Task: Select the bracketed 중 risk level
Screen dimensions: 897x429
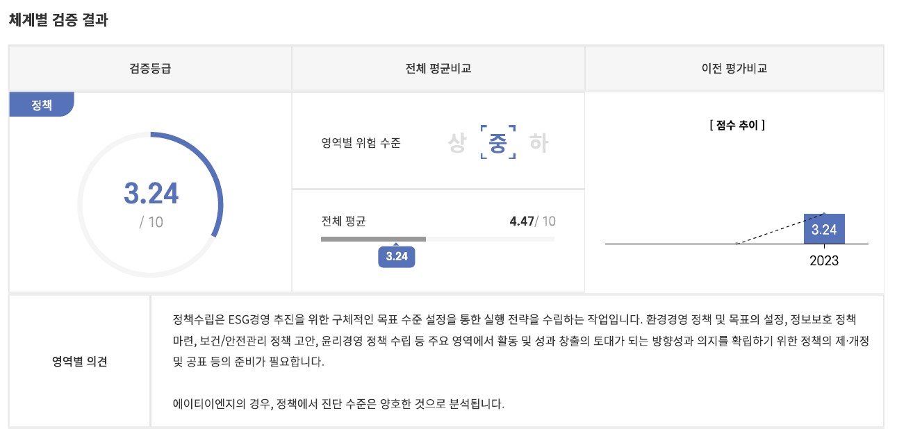Action: 498,143
